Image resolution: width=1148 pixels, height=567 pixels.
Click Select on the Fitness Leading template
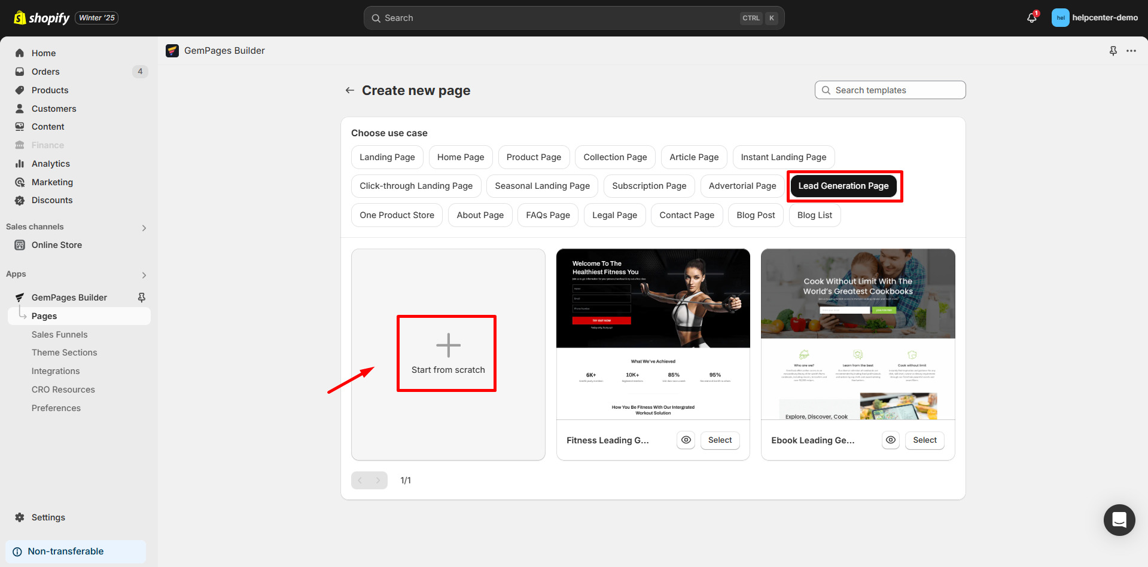pos(720,440)
